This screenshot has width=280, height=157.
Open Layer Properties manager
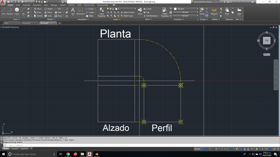101,12
